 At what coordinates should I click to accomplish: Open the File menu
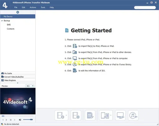click(x=16, y=7)
